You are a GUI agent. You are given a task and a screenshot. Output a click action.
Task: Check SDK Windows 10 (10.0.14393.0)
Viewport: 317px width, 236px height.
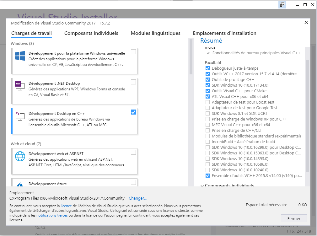[207, 159]
